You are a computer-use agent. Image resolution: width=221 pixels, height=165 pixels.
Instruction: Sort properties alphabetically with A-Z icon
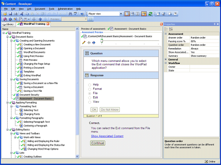tap(171, 29)
